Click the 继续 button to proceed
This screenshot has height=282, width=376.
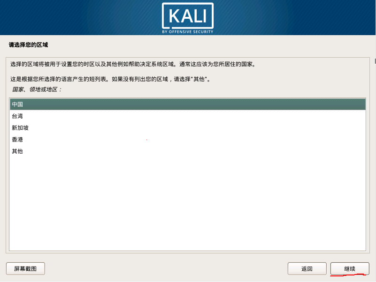click(350, 268)
